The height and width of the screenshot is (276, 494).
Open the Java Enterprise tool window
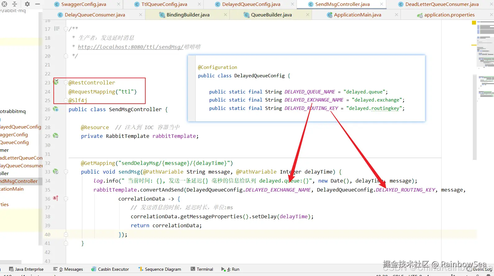[x=26, y=269]
